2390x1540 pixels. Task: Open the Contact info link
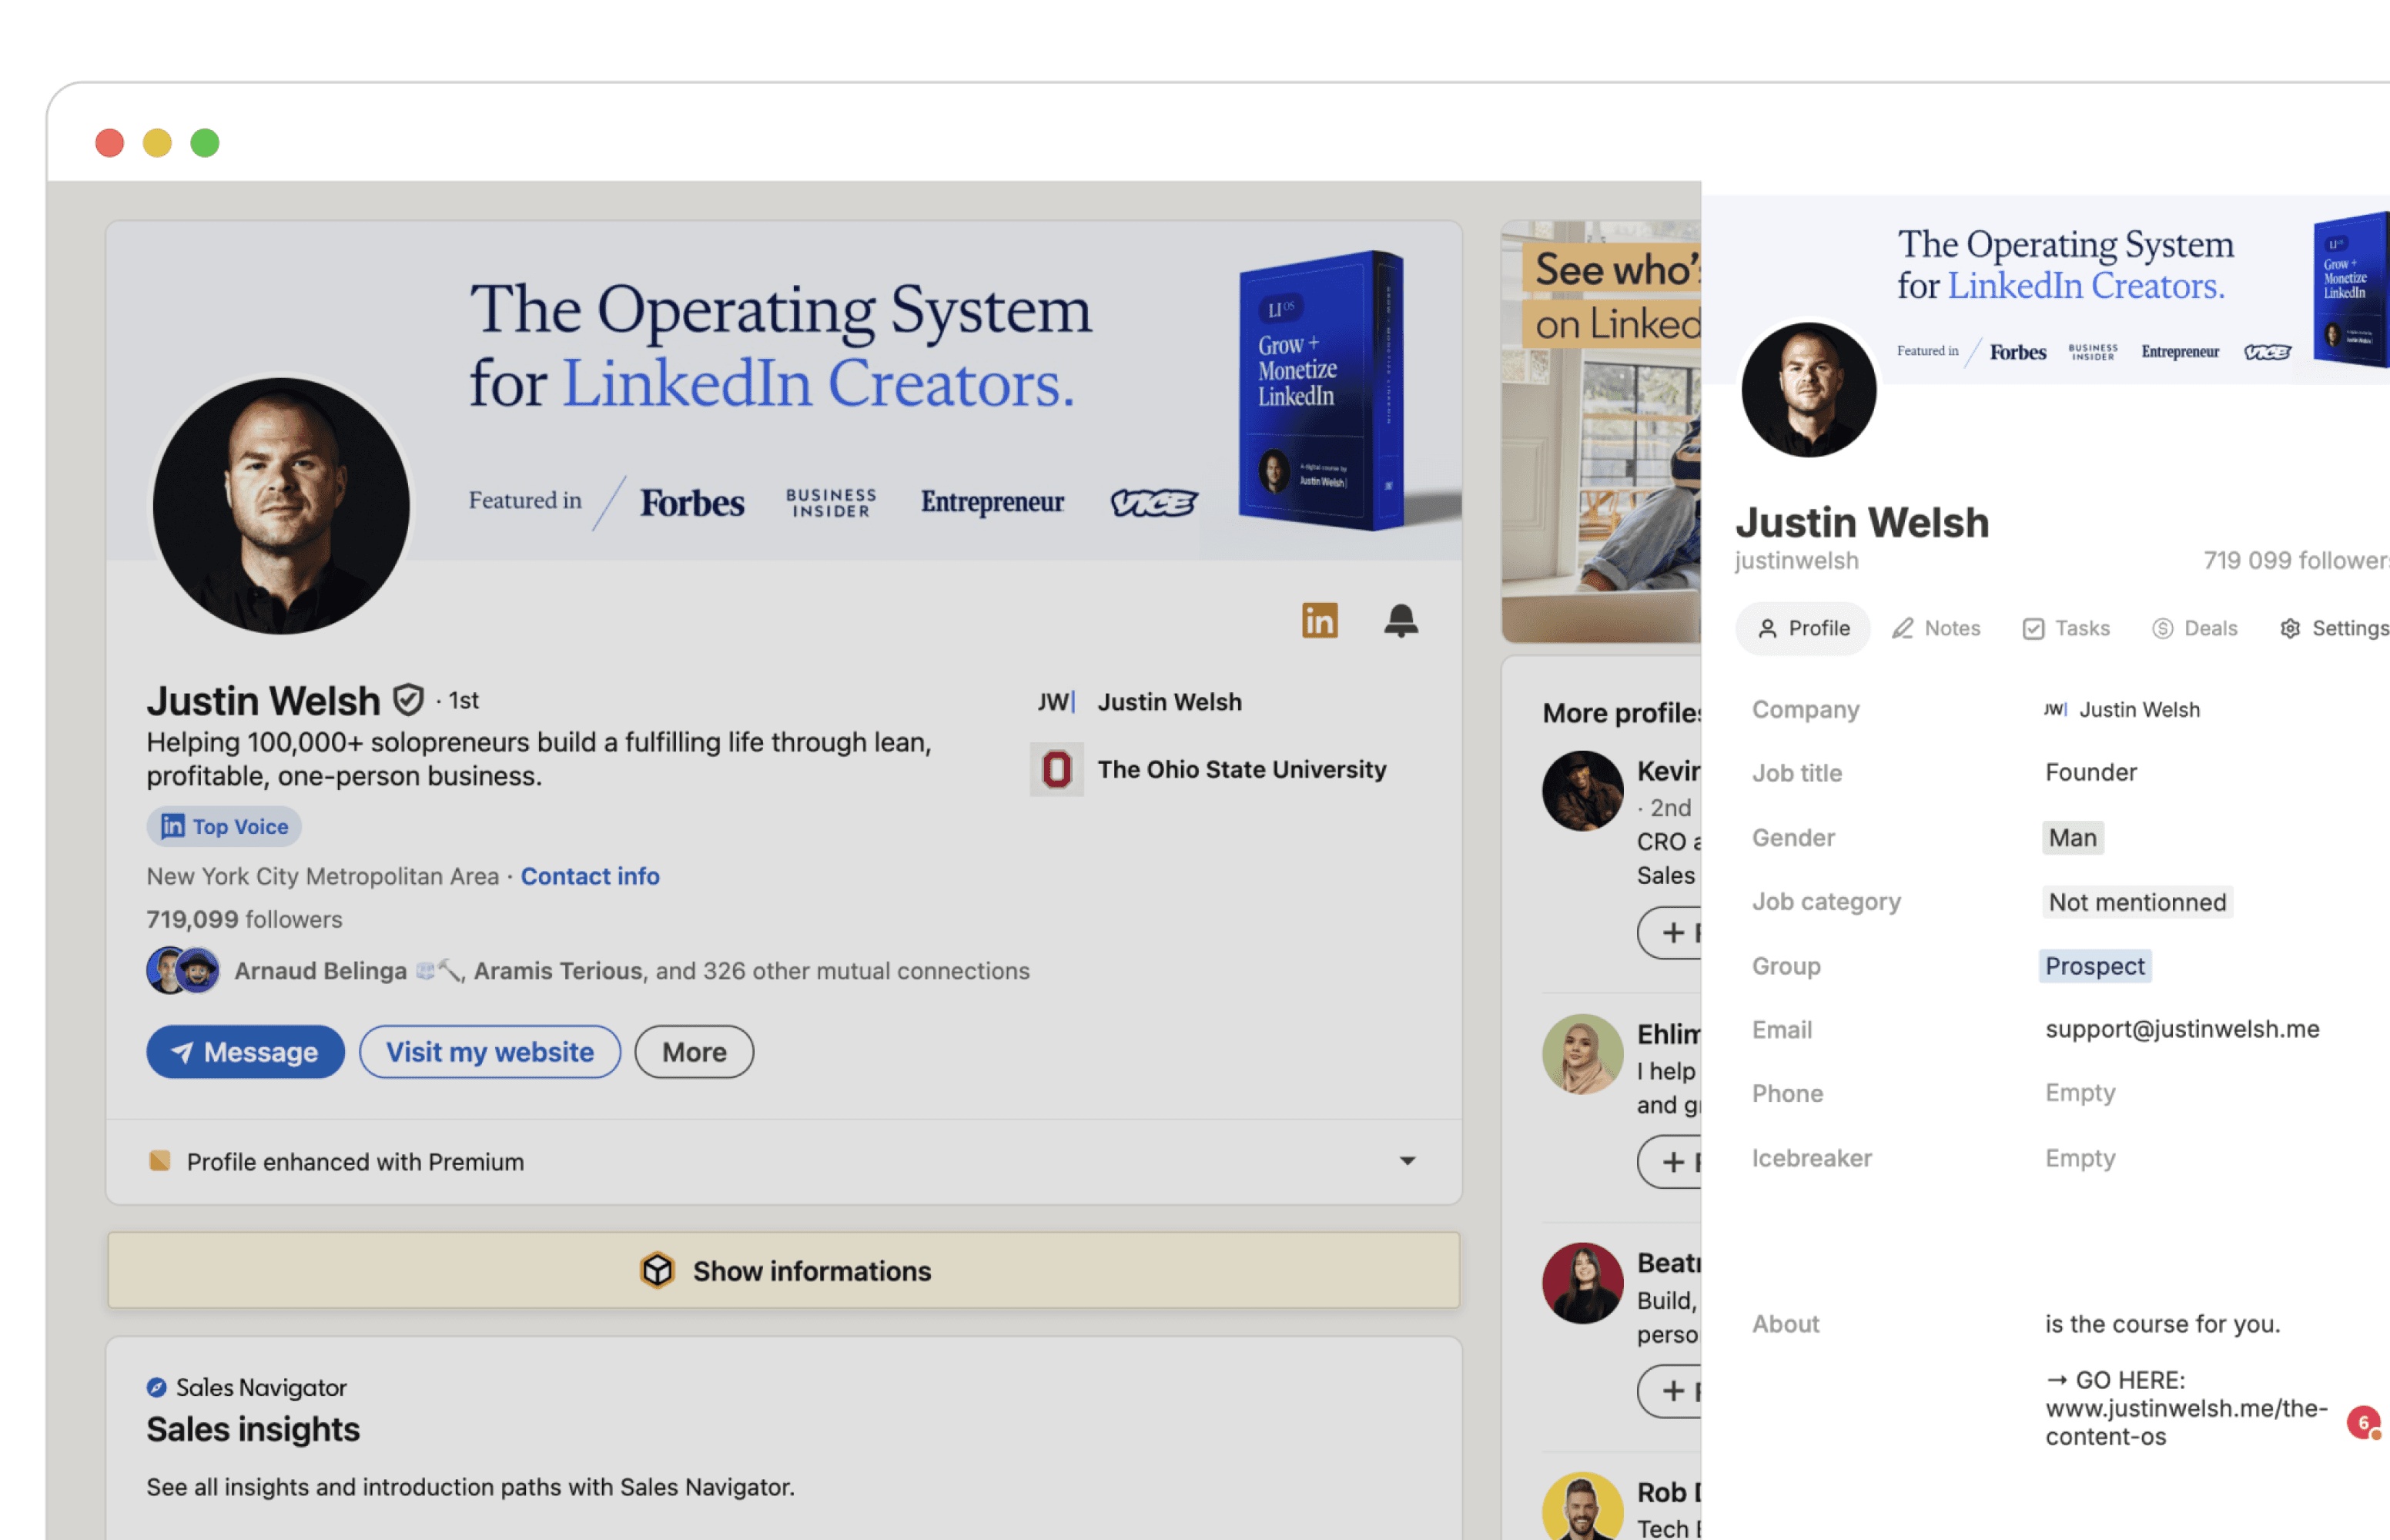[590, 876]
